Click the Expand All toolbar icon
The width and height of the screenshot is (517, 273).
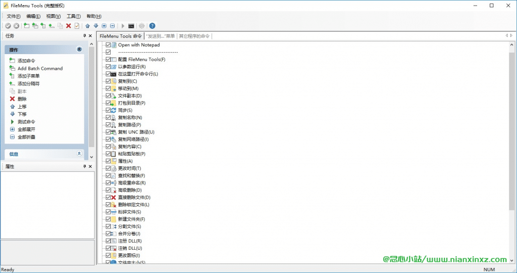[104, 26]
